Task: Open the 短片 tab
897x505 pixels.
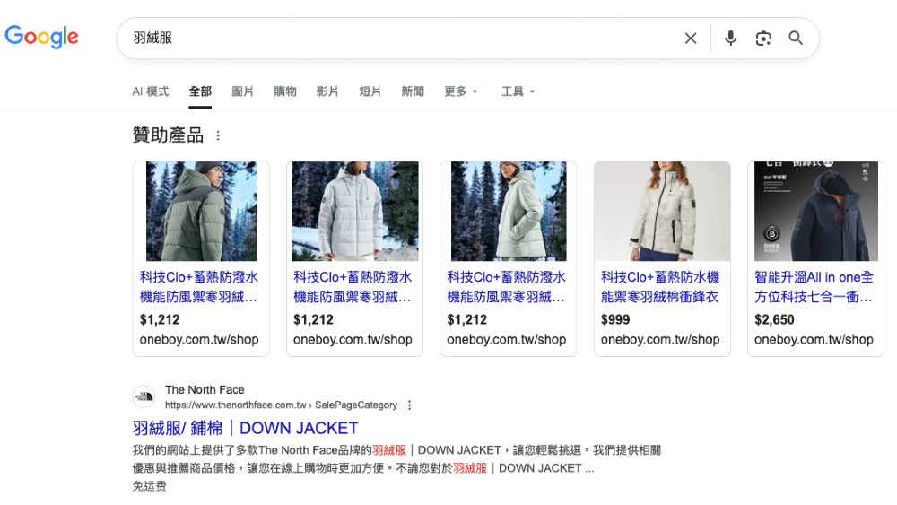Action: click(x=370, y=91)
